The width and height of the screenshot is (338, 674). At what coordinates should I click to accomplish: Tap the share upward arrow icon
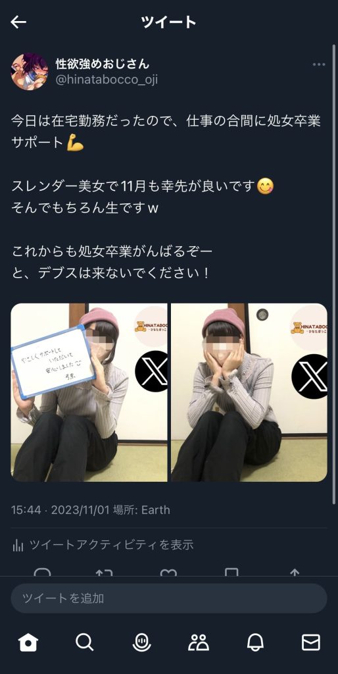295,573
